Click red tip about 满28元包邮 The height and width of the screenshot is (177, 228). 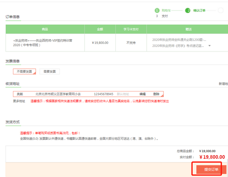tap(50, 133)
